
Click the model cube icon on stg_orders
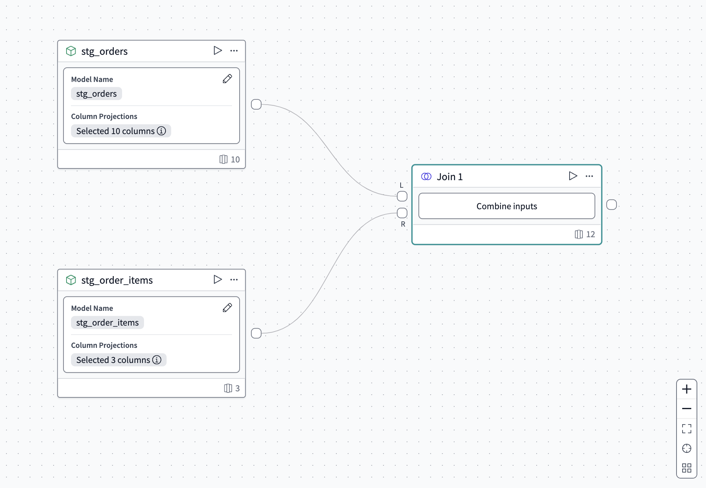(71, 51)
